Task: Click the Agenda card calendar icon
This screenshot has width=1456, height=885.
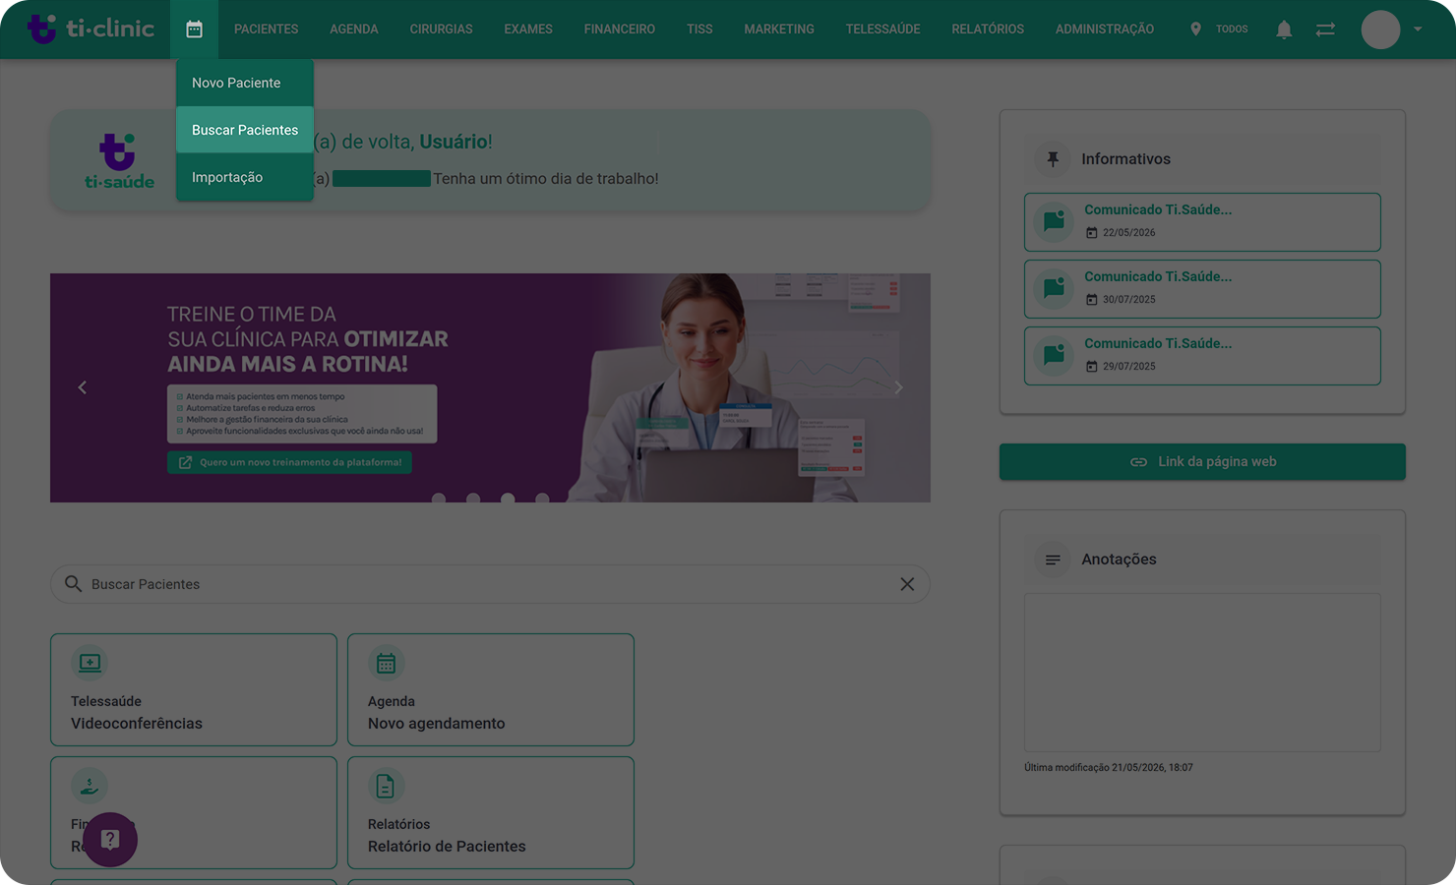Action: (x=387, y=663)
